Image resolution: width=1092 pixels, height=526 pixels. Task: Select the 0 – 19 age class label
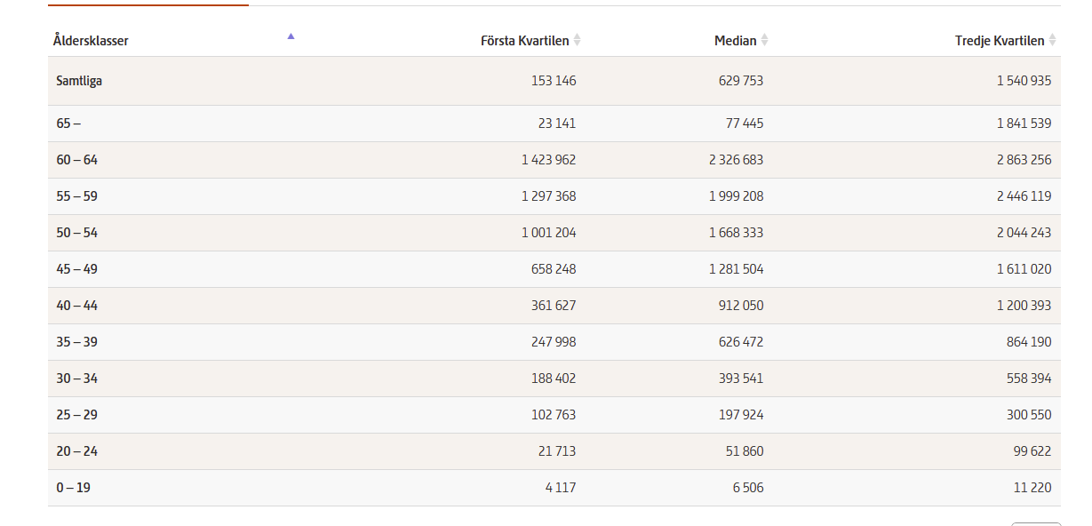pyautogui.click(x=73, y=488)
